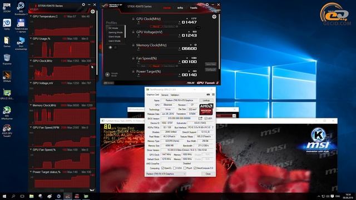Open the Graphics Card tab in GPU-Z

tap(152, 95)
